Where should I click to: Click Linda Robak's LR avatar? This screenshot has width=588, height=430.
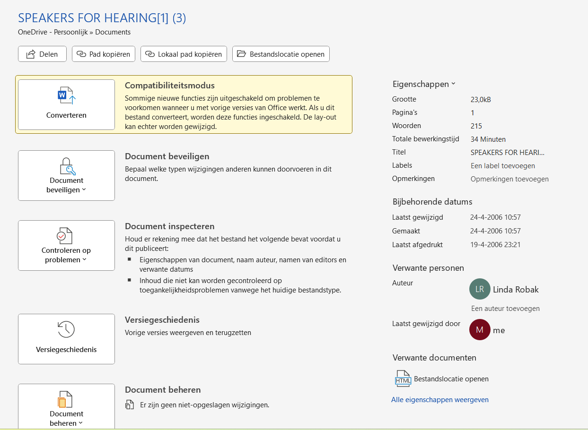pyautogui.click(x=480, y=289)
